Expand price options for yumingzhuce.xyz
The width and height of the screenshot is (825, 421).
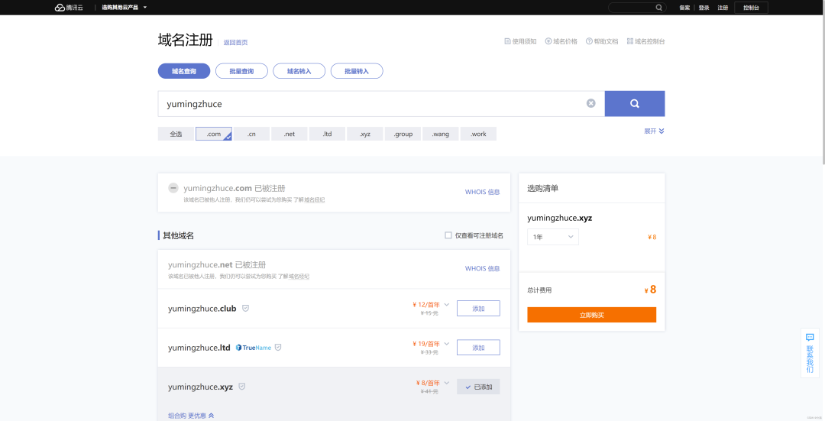pyautogui.click(x=447, y=383)
